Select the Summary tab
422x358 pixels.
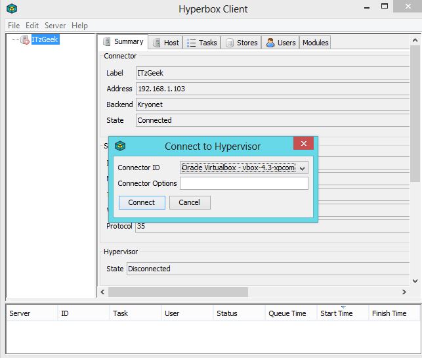[x=123, y=42]
